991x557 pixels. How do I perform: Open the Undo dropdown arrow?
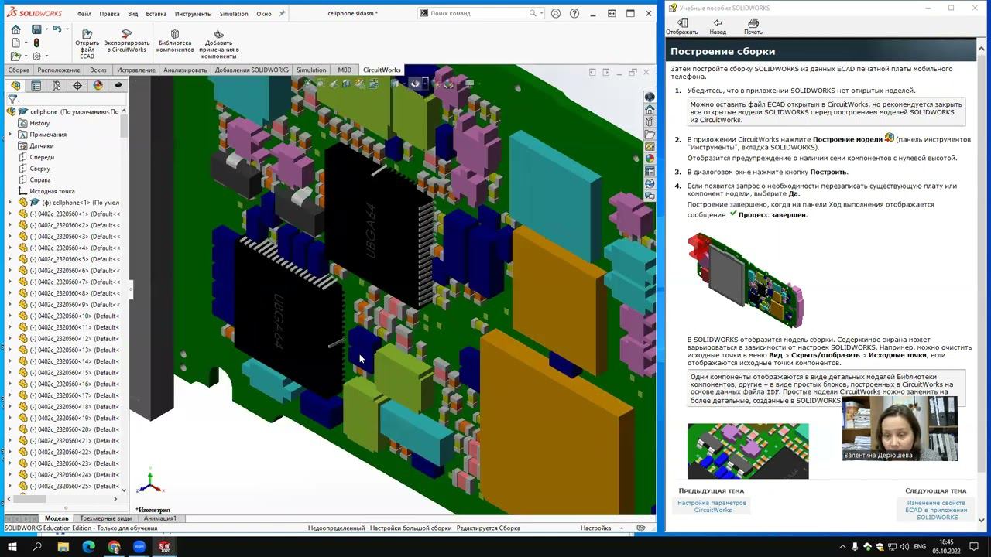coord(67,29)
